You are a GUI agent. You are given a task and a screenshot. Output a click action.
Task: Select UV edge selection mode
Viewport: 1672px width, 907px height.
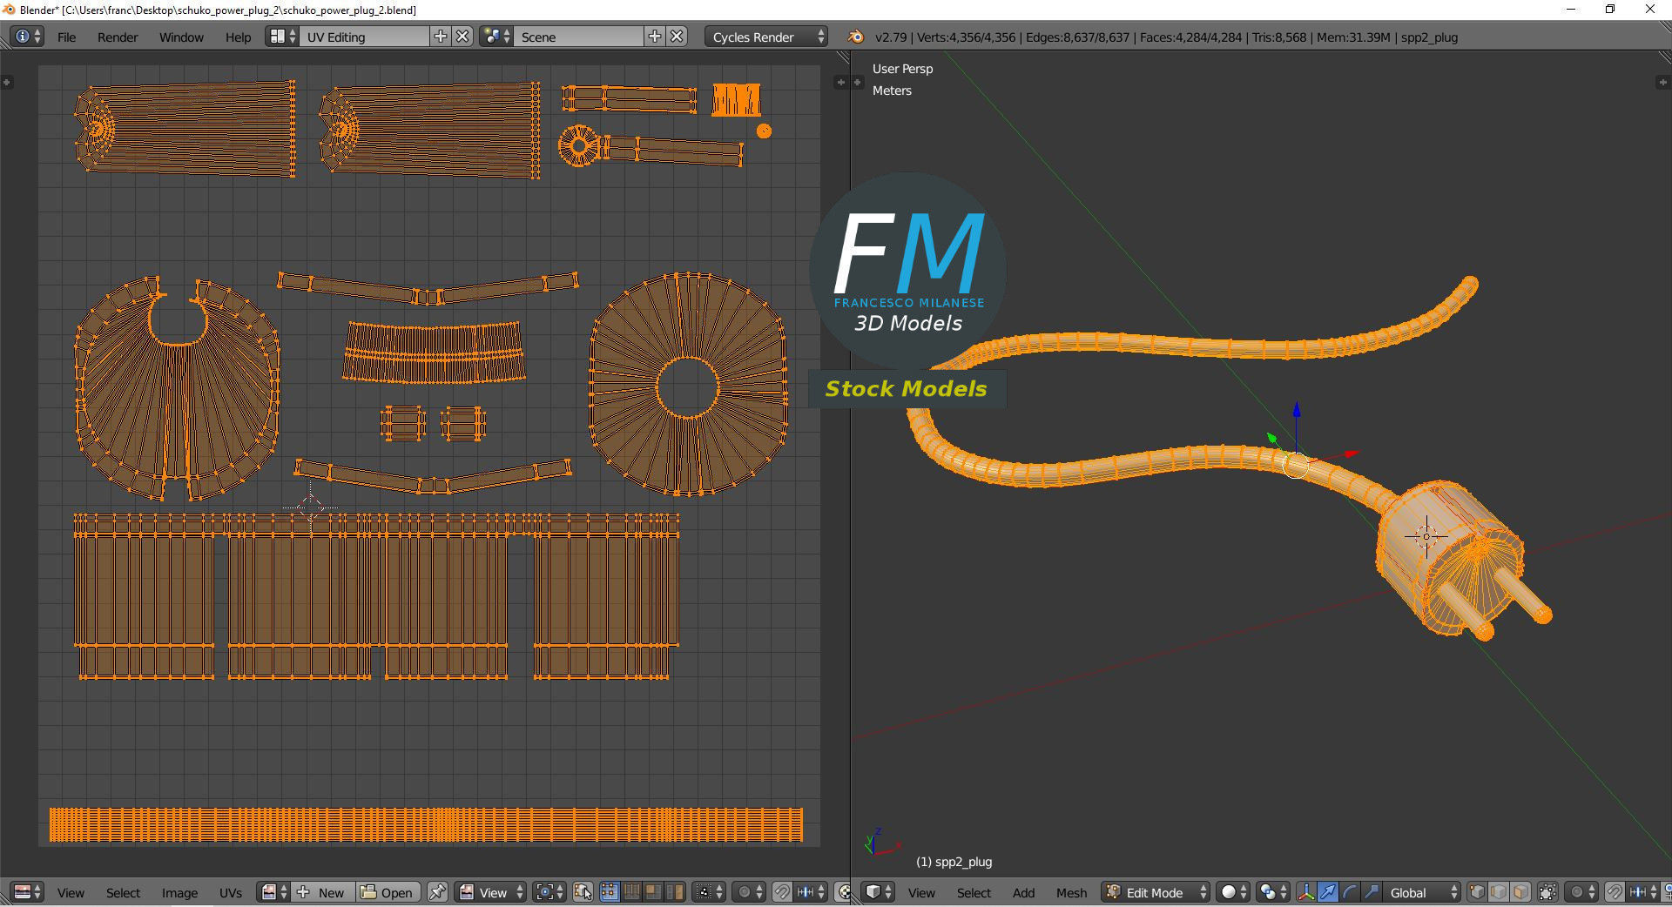tap(630, 892)
